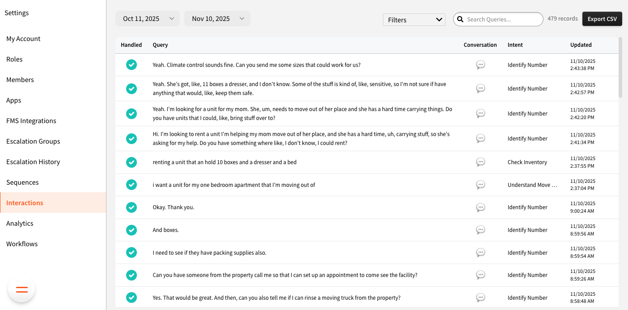
Task: Go to Analytics in the sidebar
Action: (x=20, y=223)
